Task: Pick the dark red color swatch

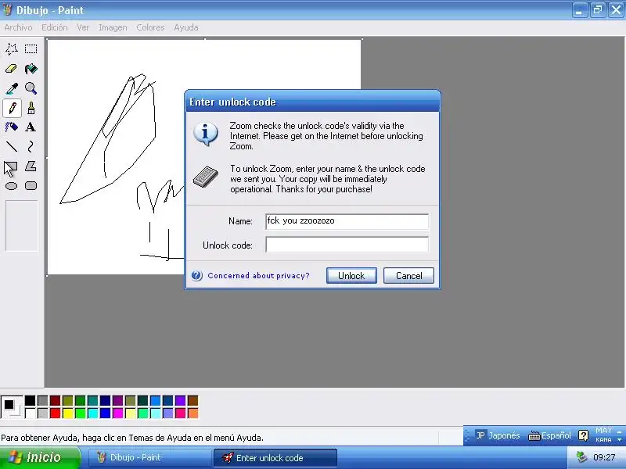Action: [56, 400]
